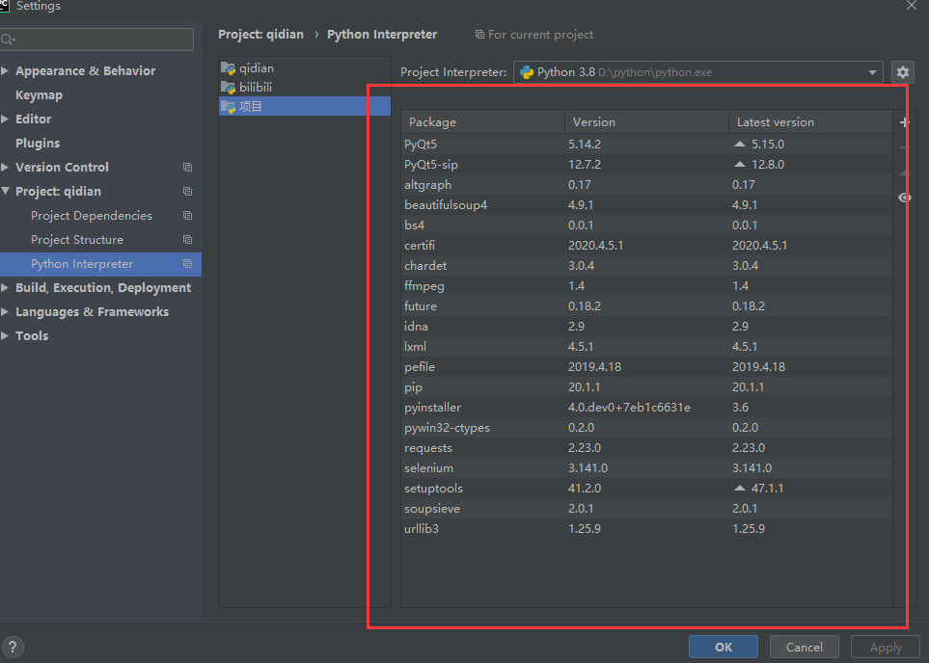This screenshot has height=663, width=929.
Task: Select Keymap in settings sidebar
Action: pyautogui.click(x=40, y=95)
